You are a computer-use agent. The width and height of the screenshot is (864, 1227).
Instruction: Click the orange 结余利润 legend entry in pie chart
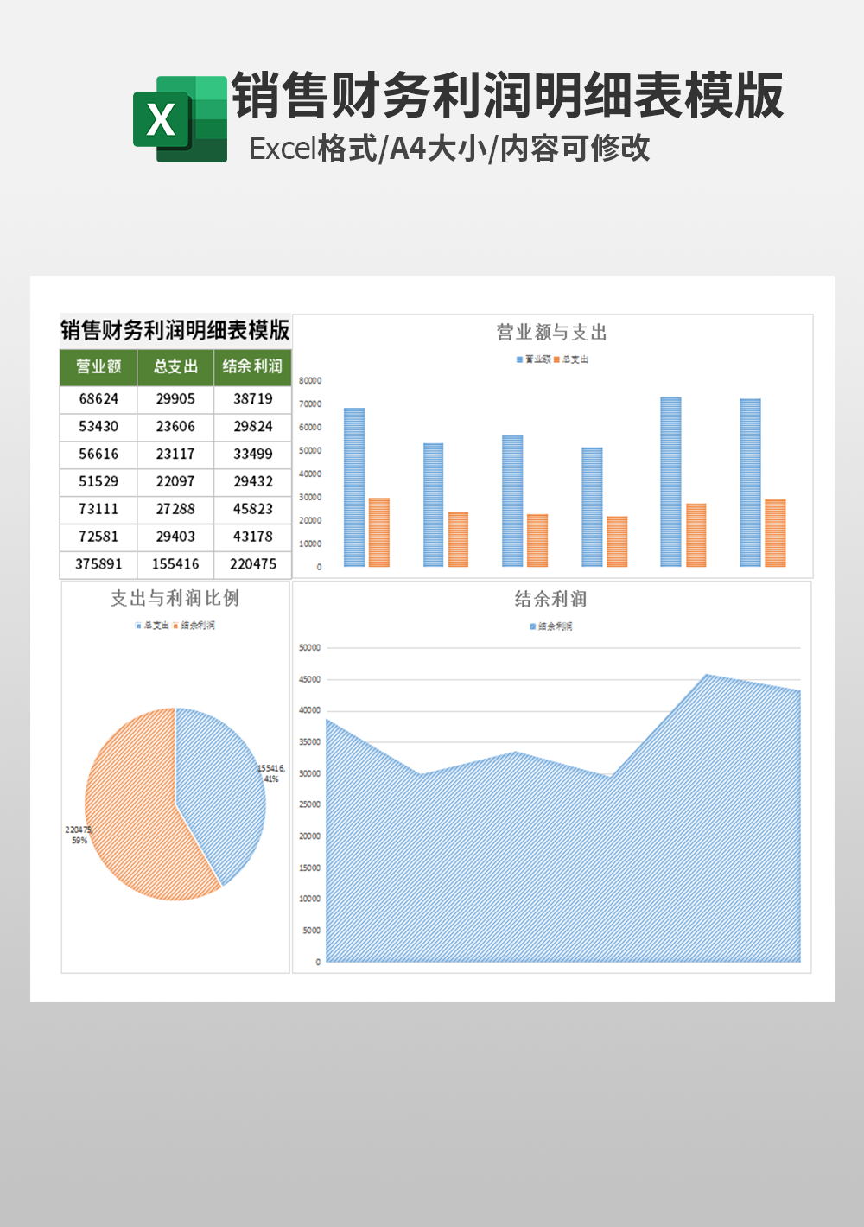[194, 626]
